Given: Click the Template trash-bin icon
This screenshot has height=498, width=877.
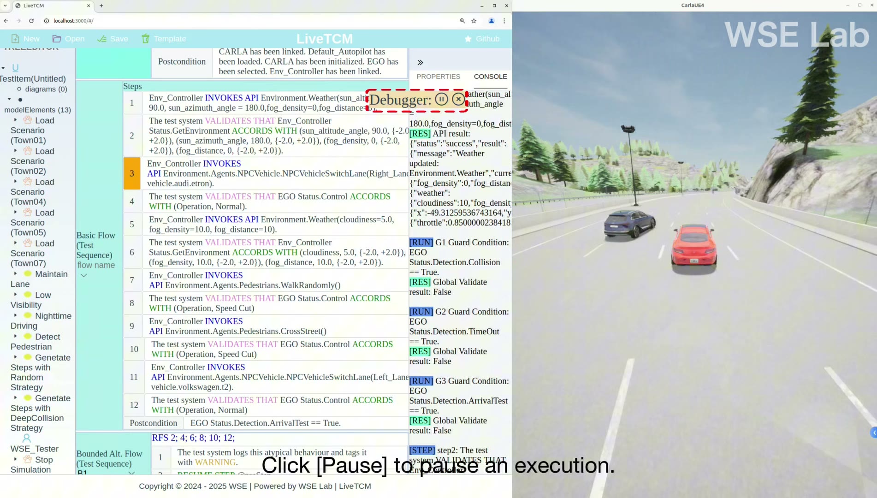Looking at the screenshot, I should [x=146, y=39].
